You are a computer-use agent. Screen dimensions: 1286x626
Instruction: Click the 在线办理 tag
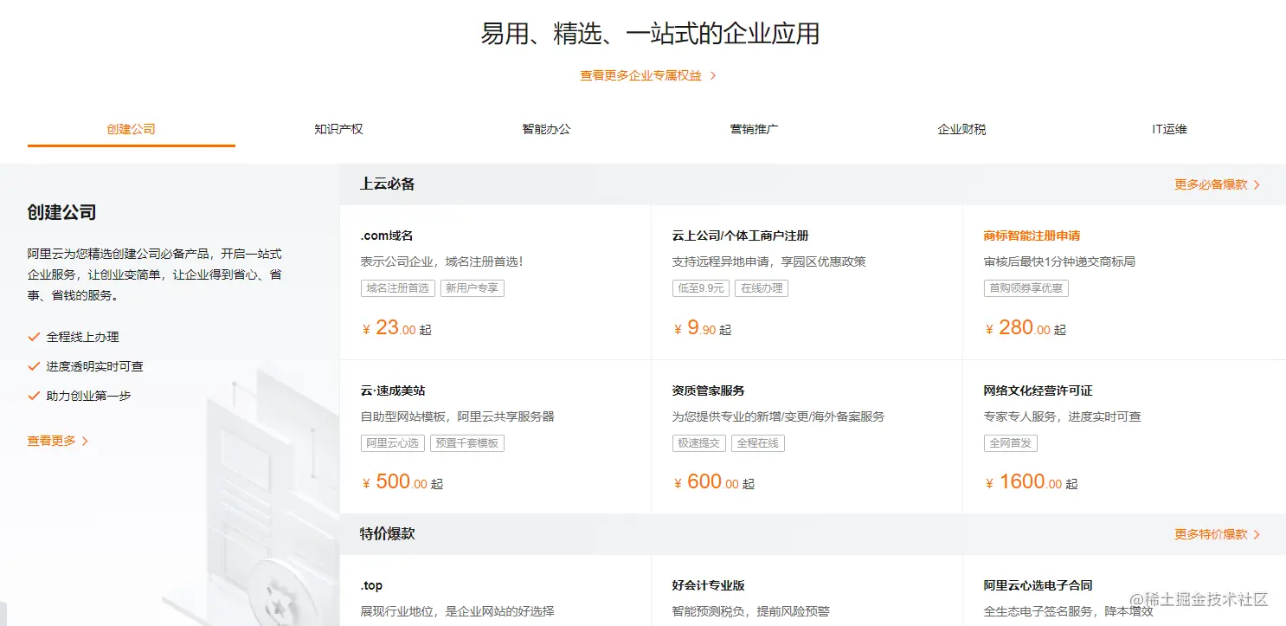[762, 288]
